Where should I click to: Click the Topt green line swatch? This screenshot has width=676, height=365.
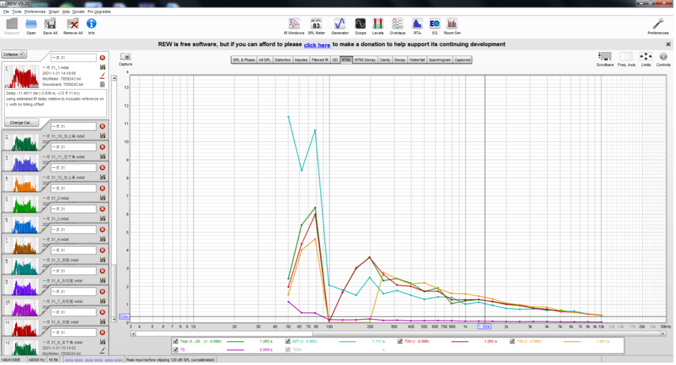click(235, 341)
